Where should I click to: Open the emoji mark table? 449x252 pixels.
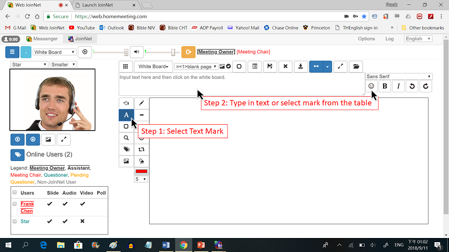pos(371,86)
